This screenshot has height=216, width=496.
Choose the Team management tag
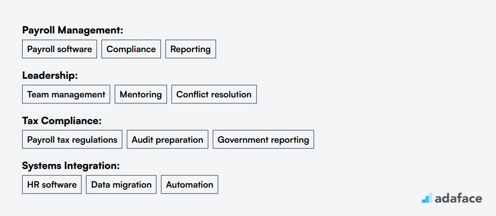pyautogui.click(x=66, y=94)
